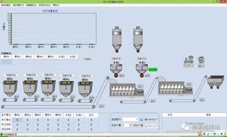Increase 设定产量 value with spinner arrow
The height and width of the screenshot is (137, 227).
[130, 124]
